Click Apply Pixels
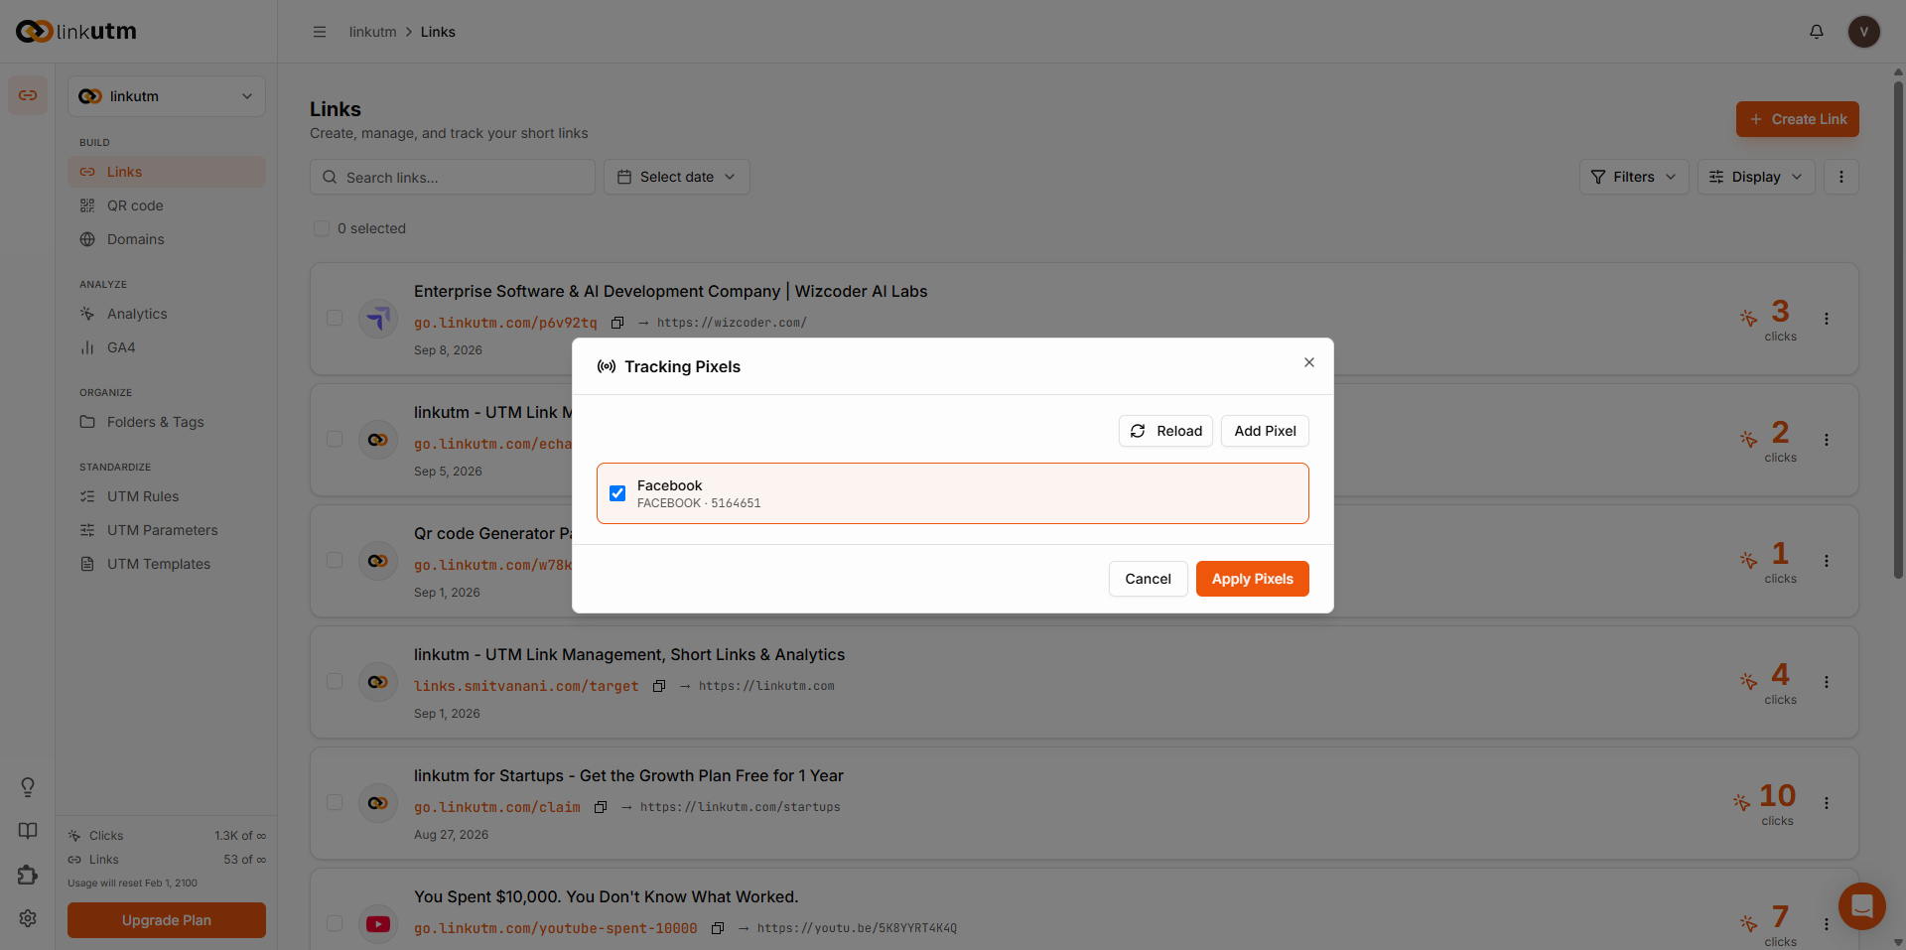The width and height of the screenshot is (1906, 950). pyautogui.click(x=1252, y=579)
